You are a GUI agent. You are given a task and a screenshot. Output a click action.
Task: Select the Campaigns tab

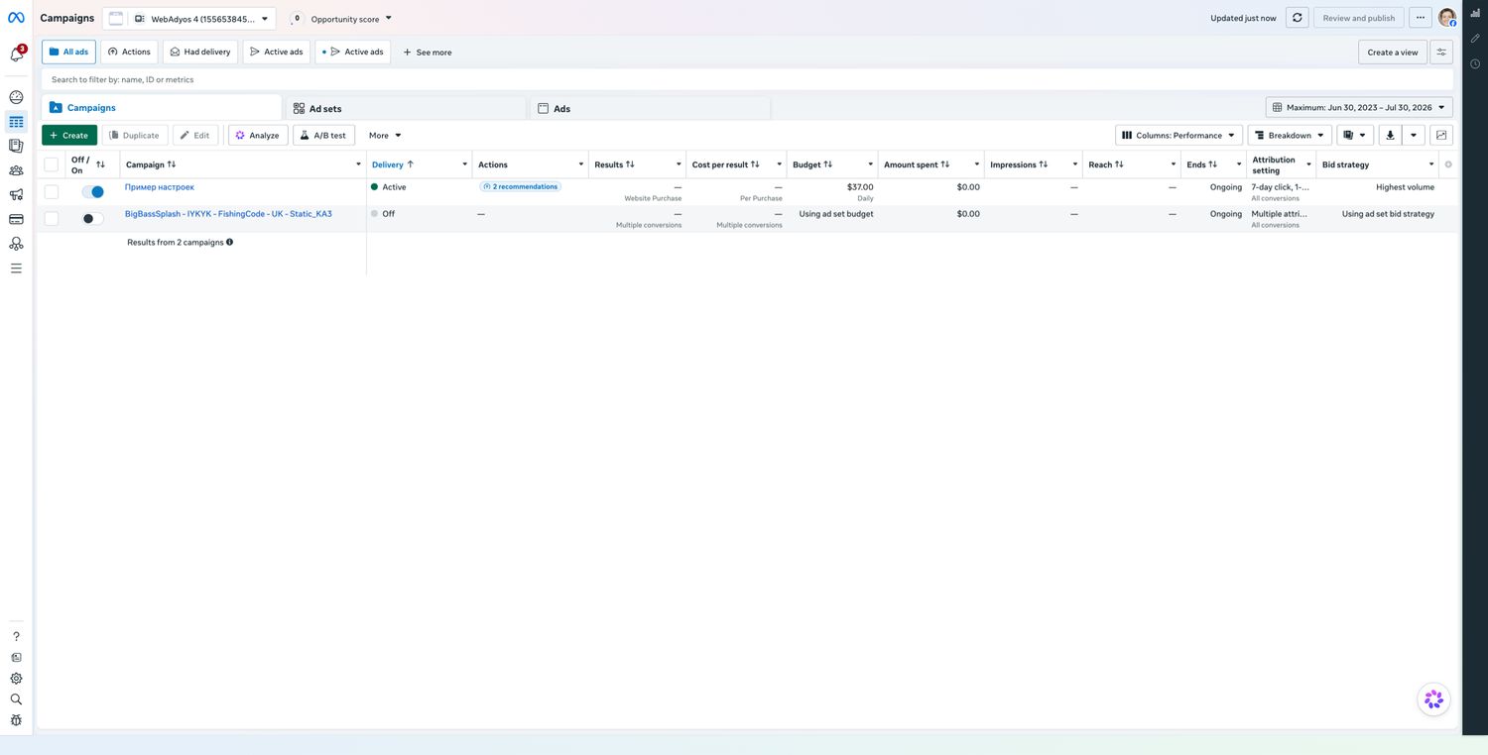(162, 107)
